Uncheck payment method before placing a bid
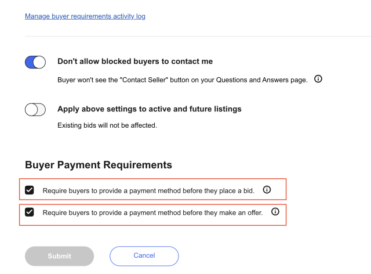Screen dimensions: 371x274 [x=30, y=190]
